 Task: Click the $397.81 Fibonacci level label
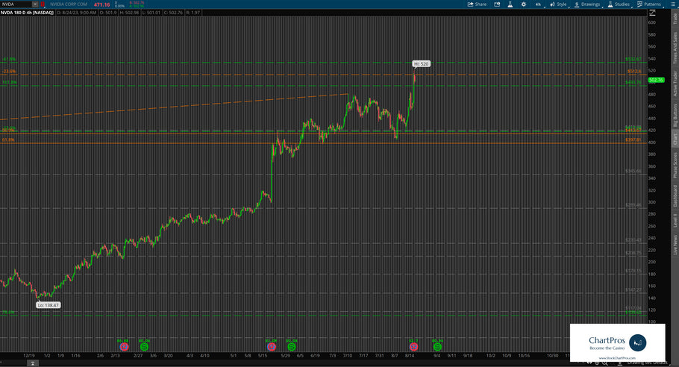click(633, 139)
